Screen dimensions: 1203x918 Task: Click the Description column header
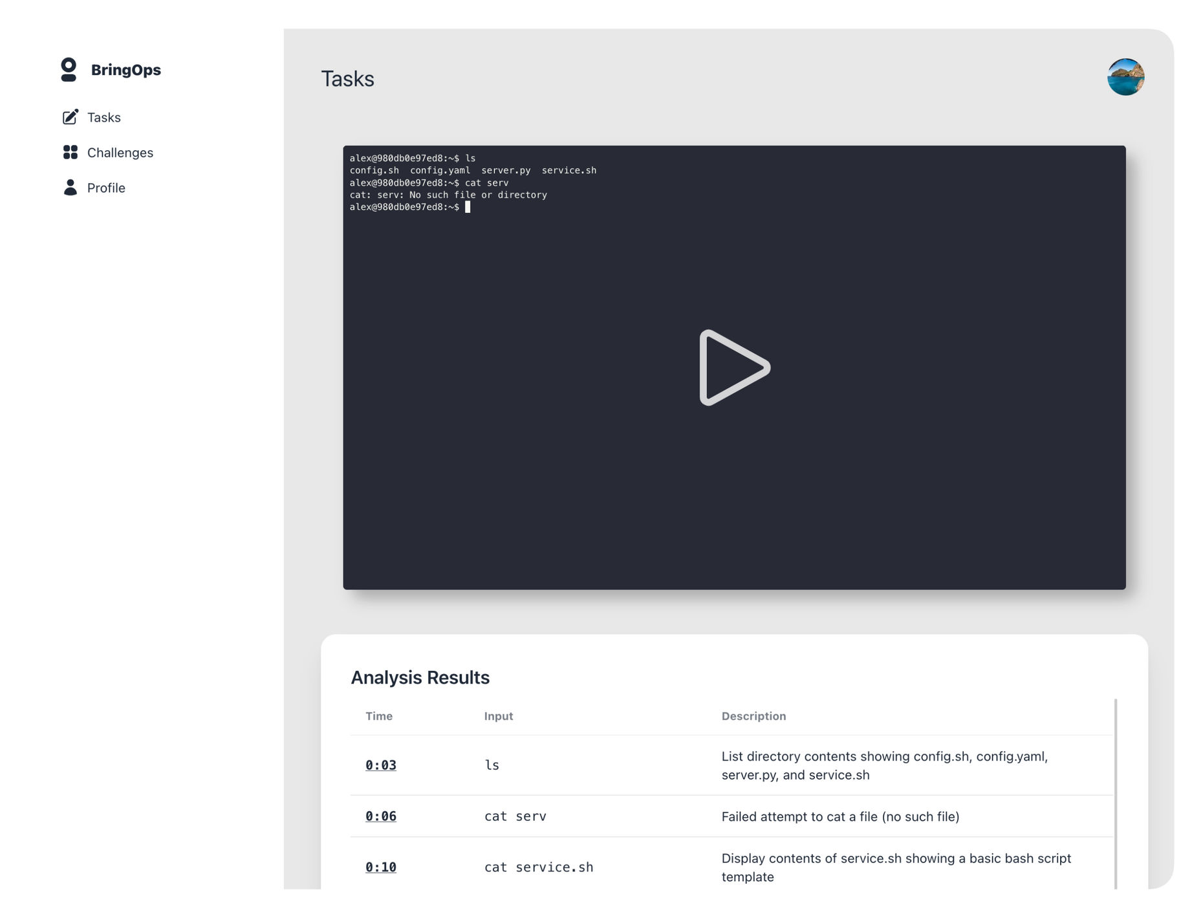click(x=753, y=716)
